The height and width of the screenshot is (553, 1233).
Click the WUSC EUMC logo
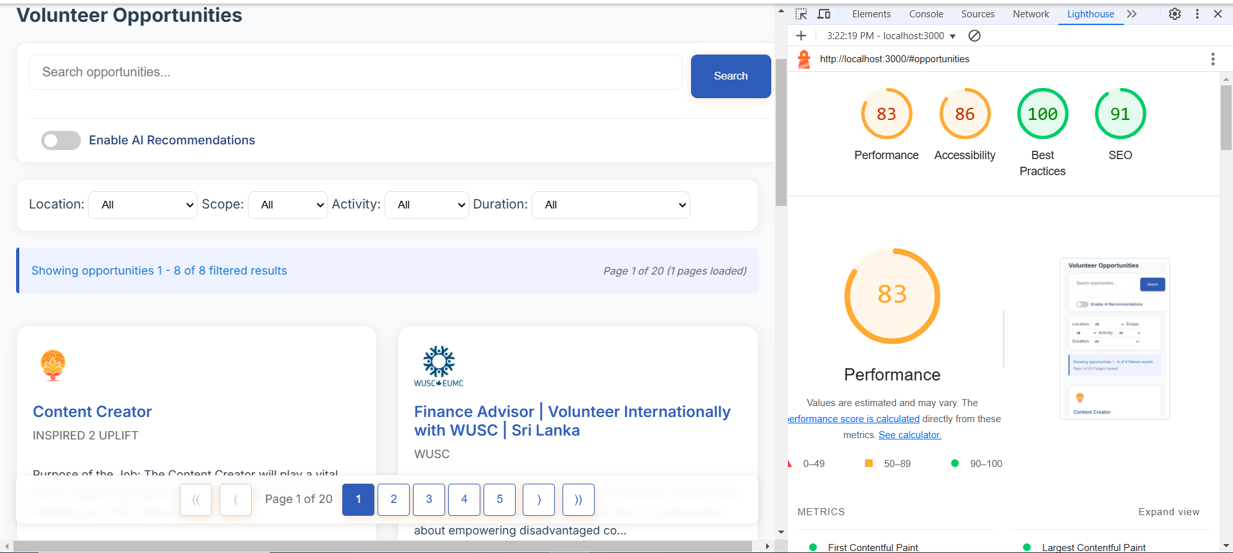point(439,366)
